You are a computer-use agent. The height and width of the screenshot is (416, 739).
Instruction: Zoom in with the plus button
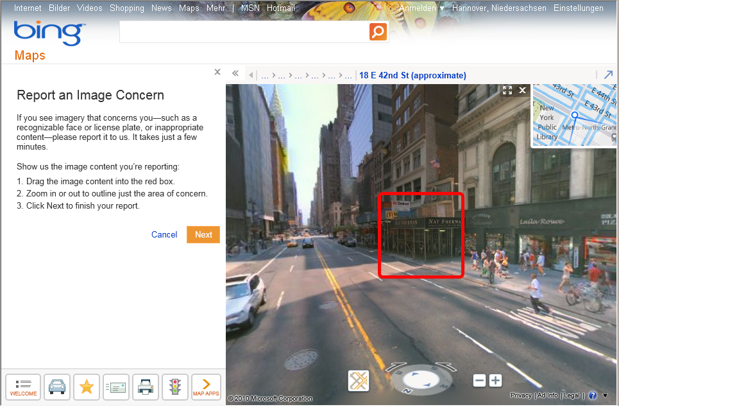tap(495, 381)
